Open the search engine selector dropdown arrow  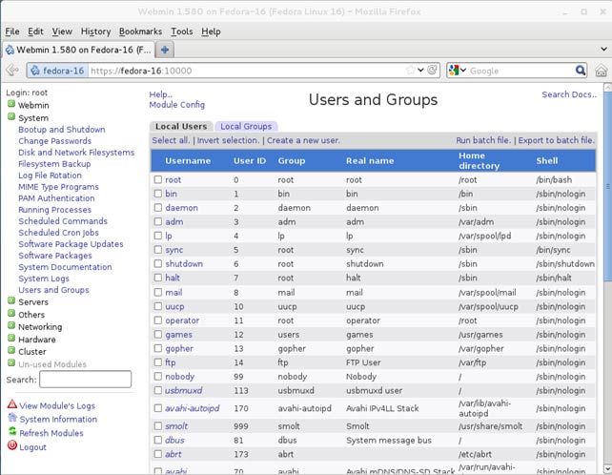[463, 71]
